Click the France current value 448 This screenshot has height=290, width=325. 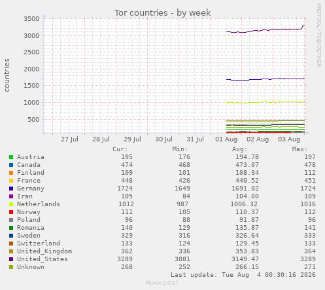pos(127,181)
